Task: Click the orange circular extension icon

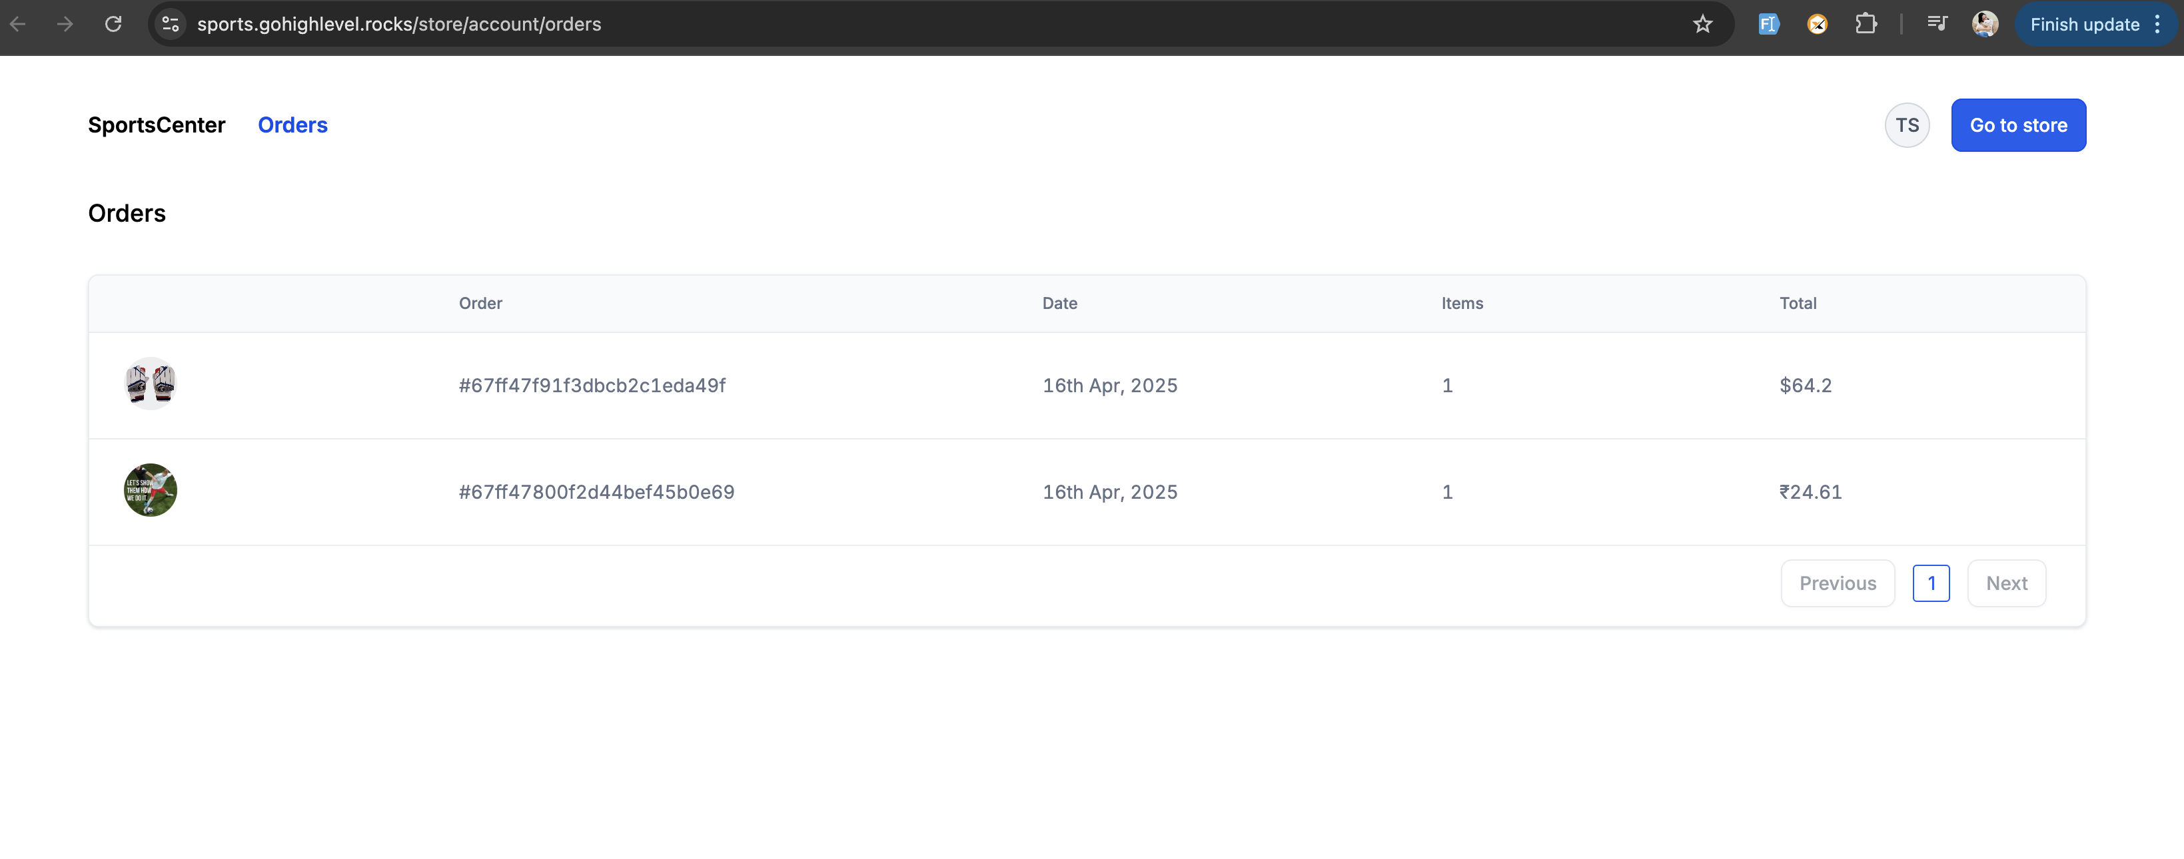Action: tap(1817, 24)
